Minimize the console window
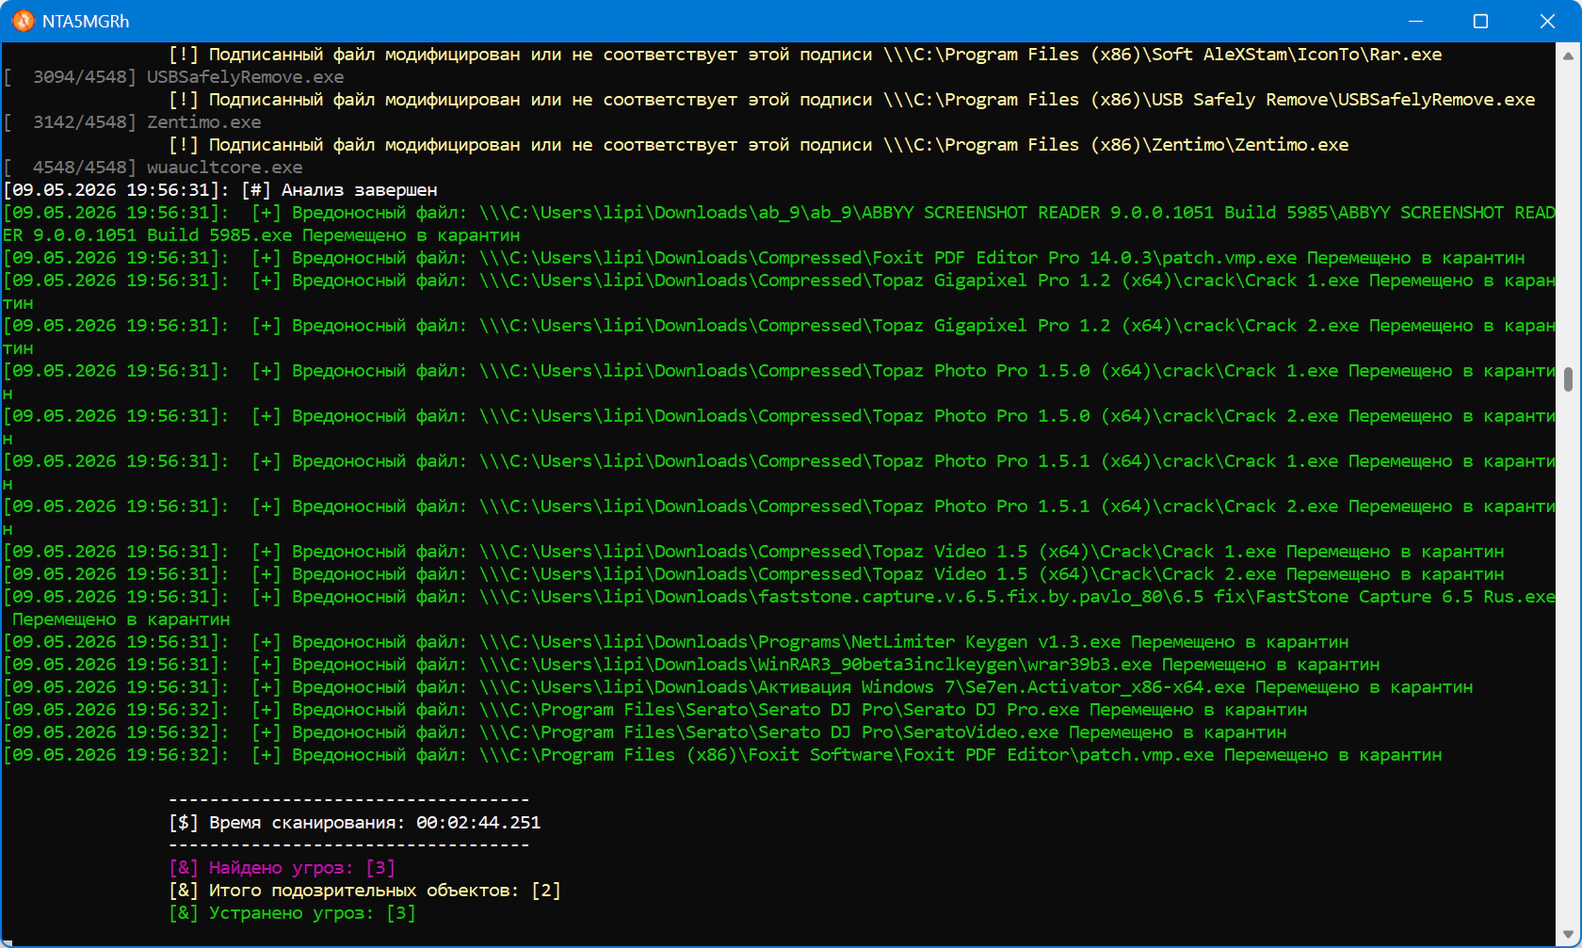 coord(1414,21)
